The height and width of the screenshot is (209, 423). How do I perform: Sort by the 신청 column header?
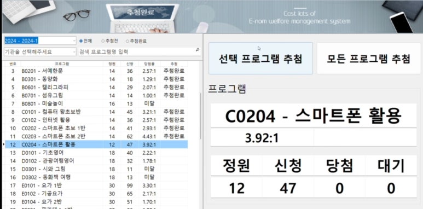[x=130, y=64]
